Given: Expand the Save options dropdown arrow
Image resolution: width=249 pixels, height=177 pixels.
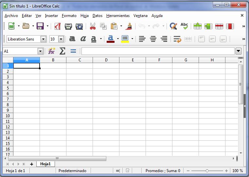Looking at the screenshot, I should click(47, 26).
